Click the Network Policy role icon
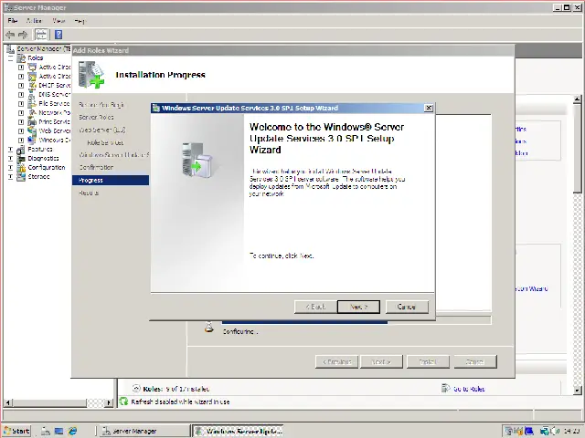 tap(33, 112)
